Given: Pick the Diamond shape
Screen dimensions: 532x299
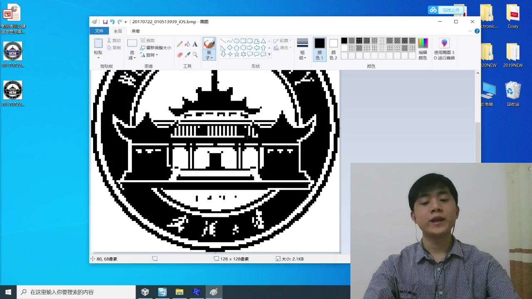Looking at the screenshot, I should coord(230,48).
